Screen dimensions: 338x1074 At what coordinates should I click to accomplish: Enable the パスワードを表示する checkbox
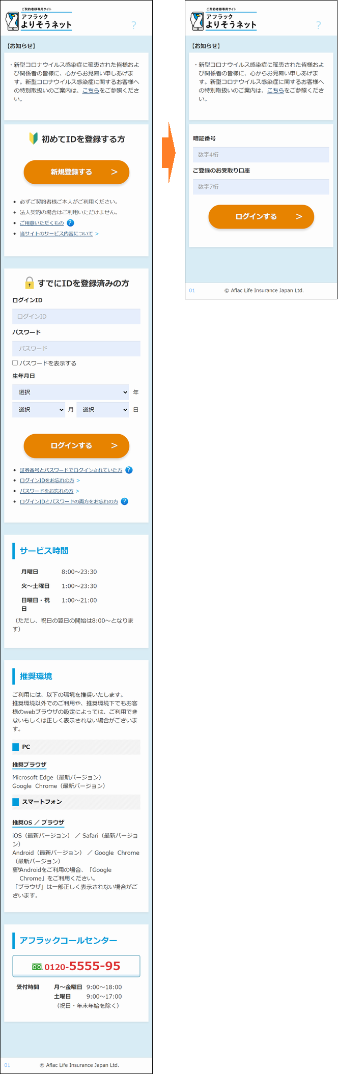[15, 363]
